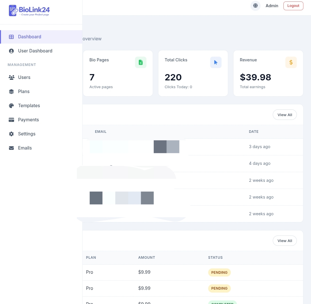Click the green Bio Pages document icon
311x304 pixels.
click(x=141, y=62)
